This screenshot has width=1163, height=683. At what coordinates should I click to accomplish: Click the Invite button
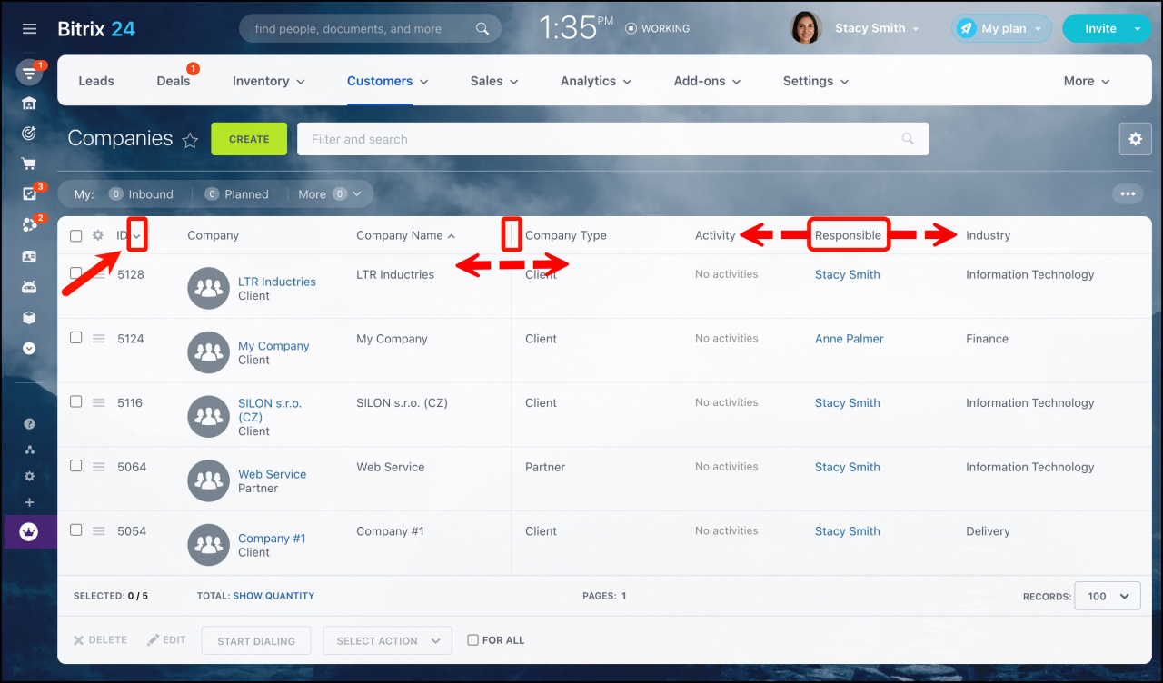1100,28
